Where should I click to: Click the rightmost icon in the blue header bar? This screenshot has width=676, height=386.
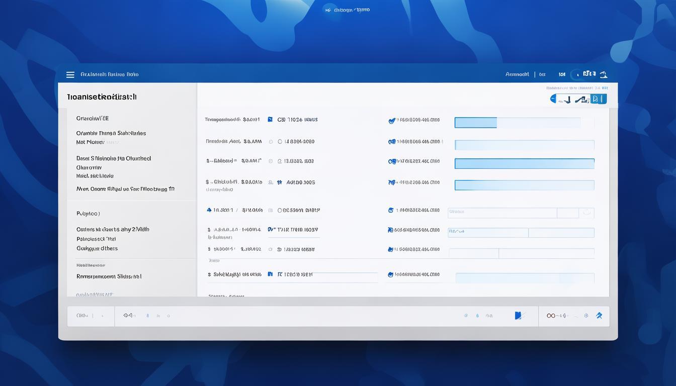click(604, 74)
